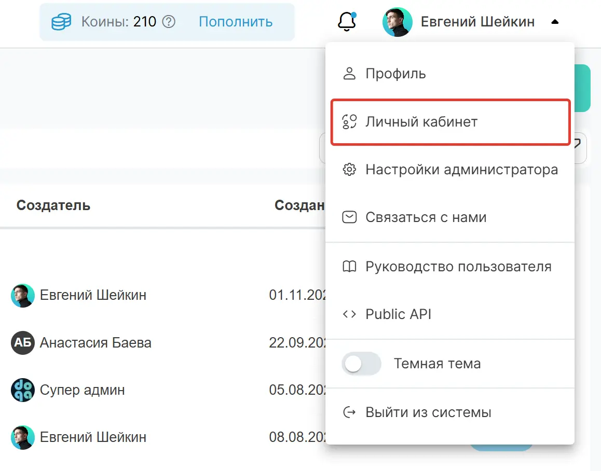Open the book icon next to Руководство пользователя
Screen dimensions: 601x471
coord(350,266)
